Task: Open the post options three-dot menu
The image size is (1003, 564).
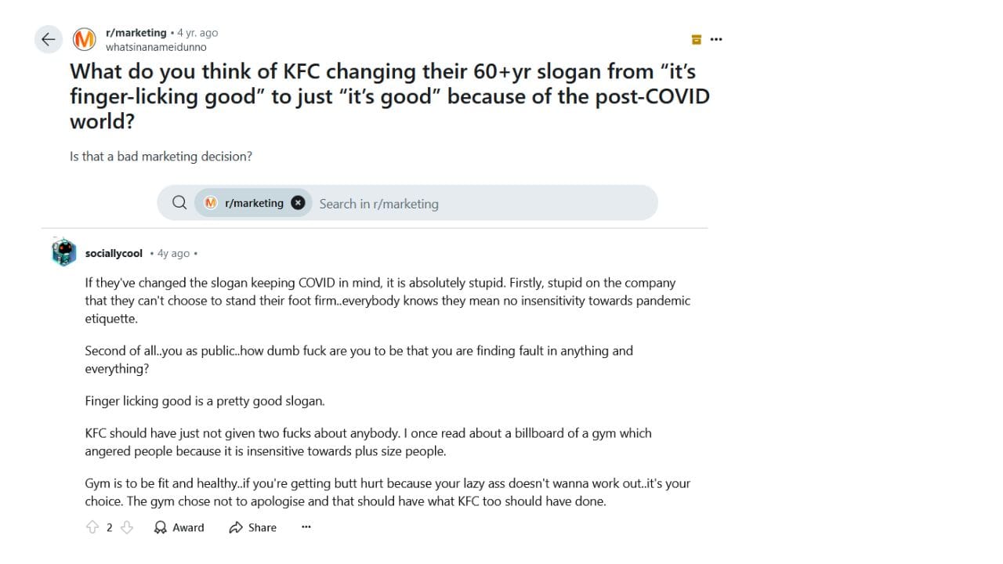Action: pos(716,39)
